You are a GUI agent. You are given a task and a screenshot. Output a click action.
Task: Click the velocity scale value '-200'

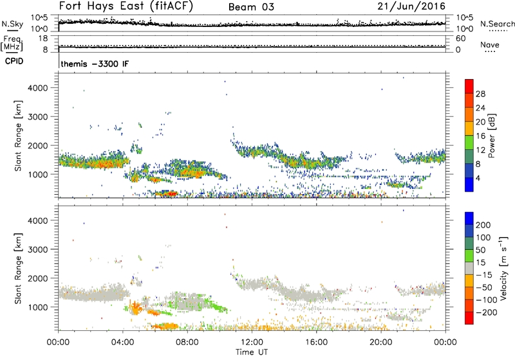(487, 312)
